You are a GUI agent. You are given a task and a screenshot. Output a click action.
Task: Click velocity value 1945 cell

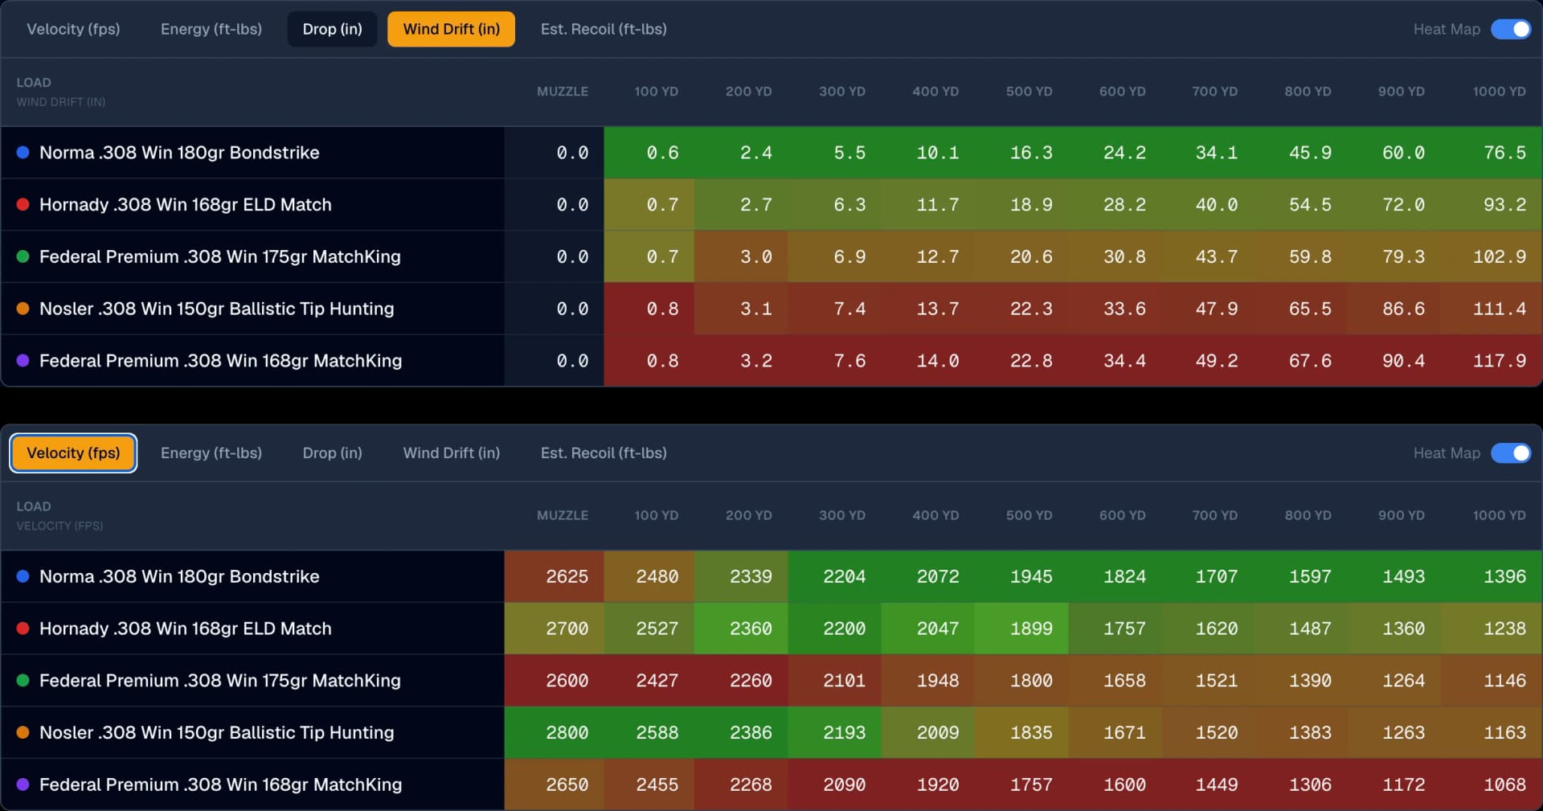1021,577
